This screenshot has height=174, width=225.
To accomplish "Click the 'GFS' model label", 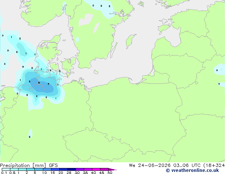I will [53, 165].
